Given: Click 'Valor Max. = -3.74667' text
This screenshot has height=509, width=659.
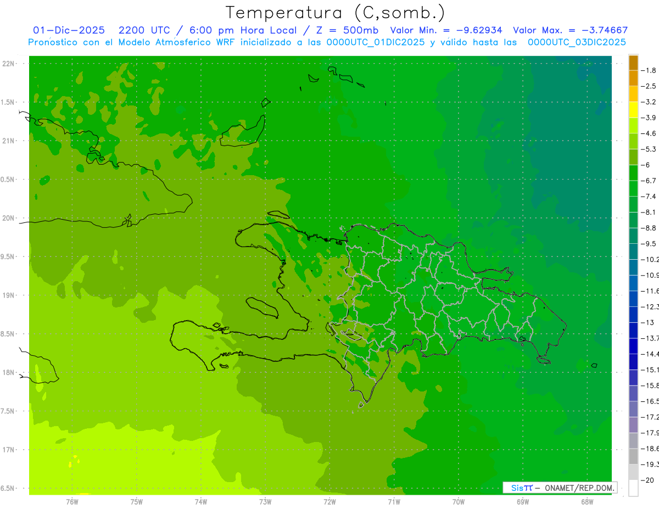Looking at the screenshot, I should click(x=570, y=30).
